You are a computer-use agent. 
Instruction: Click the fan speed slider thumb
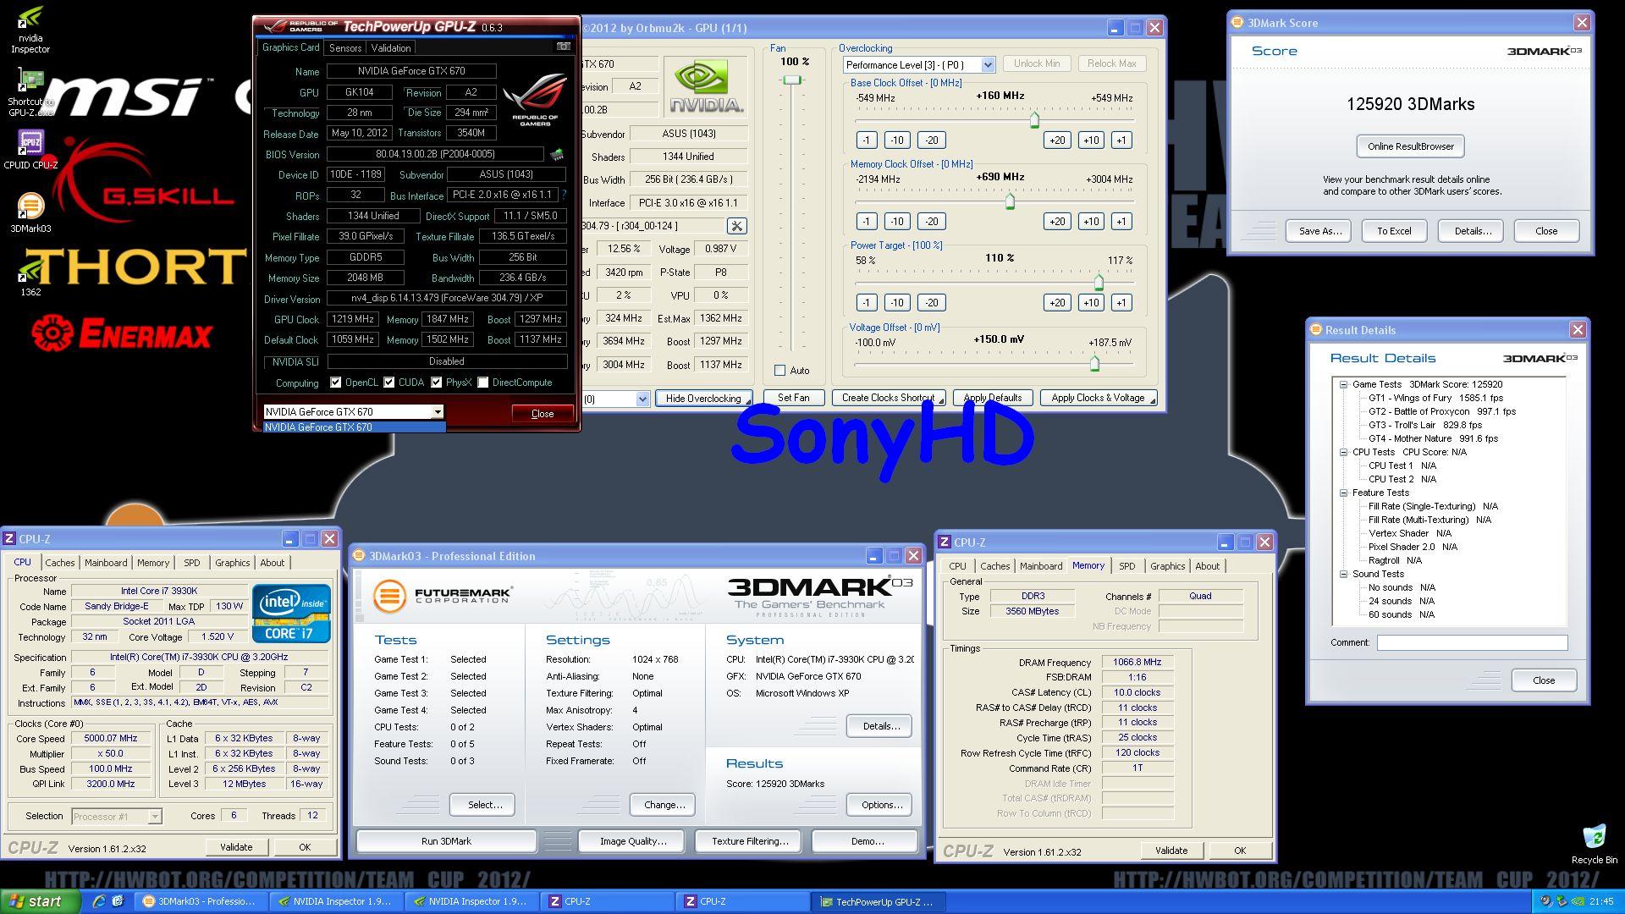792,80
